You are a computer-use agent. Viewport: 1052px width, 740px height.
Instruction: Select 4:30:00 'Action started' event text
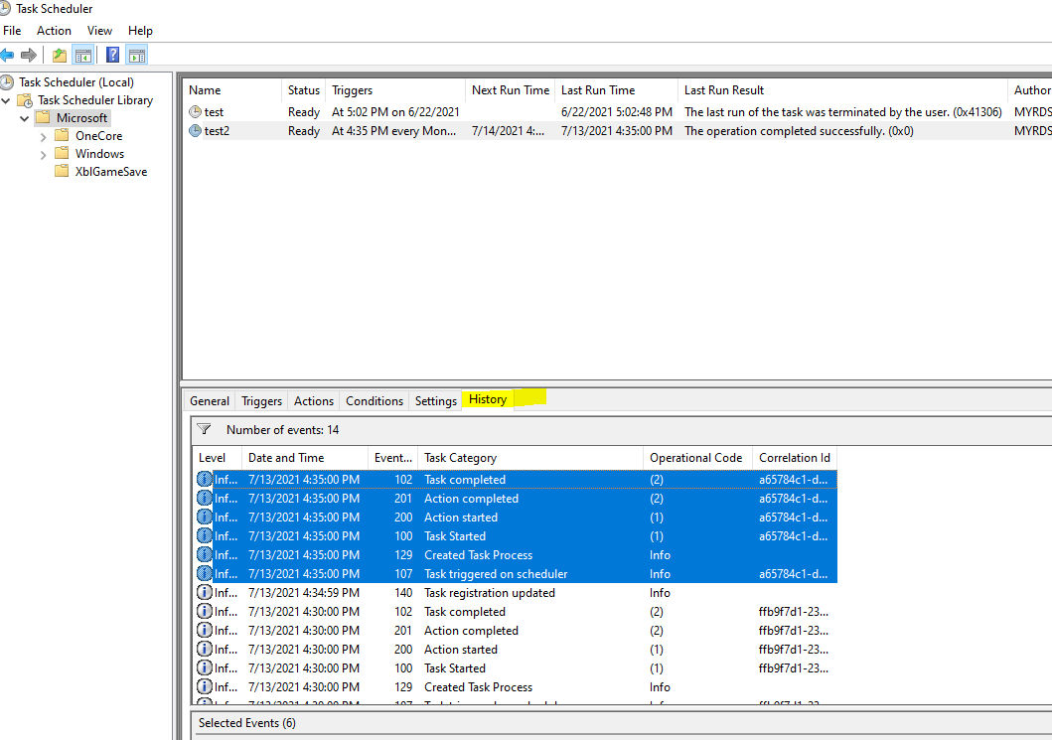point(461,650)
